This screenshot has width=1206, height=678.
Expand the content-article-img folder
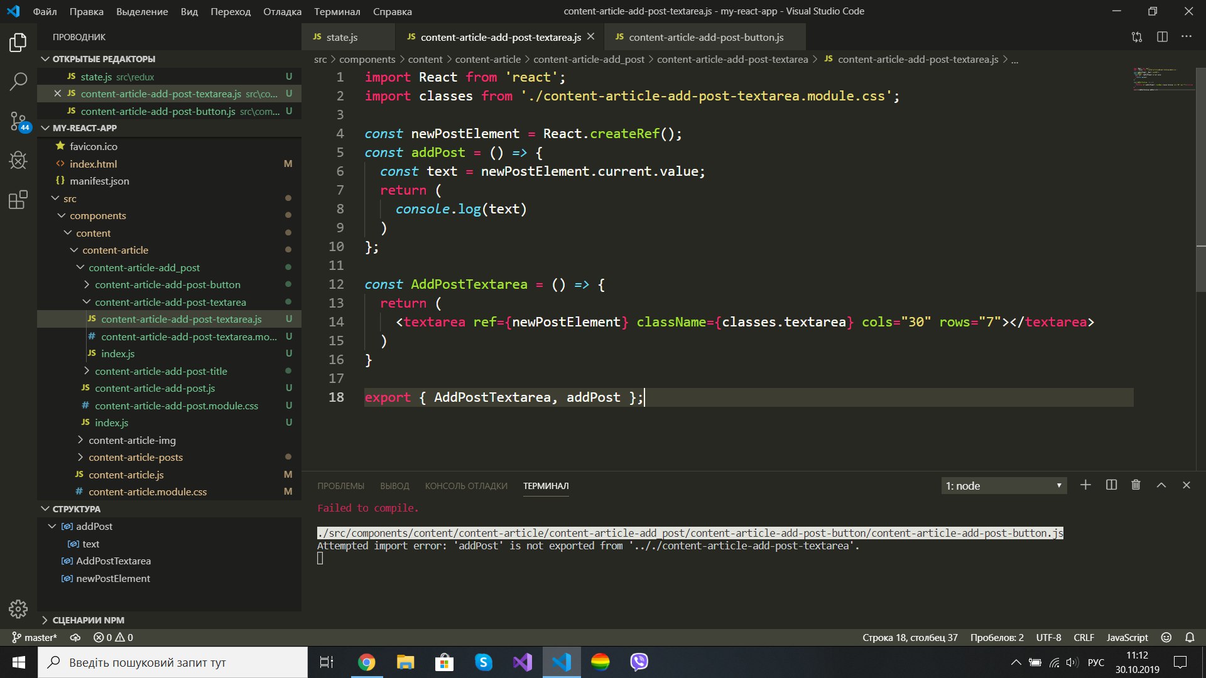pyautogui.click(x=132, y=440)
